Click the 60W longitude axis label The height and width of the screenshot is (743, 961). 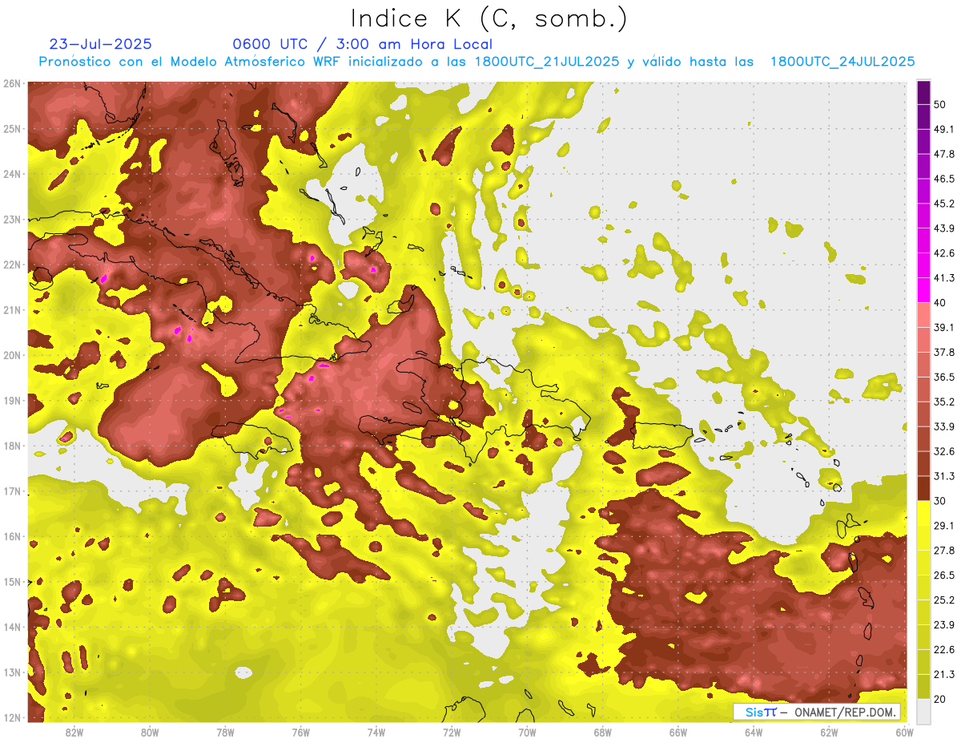905,733
